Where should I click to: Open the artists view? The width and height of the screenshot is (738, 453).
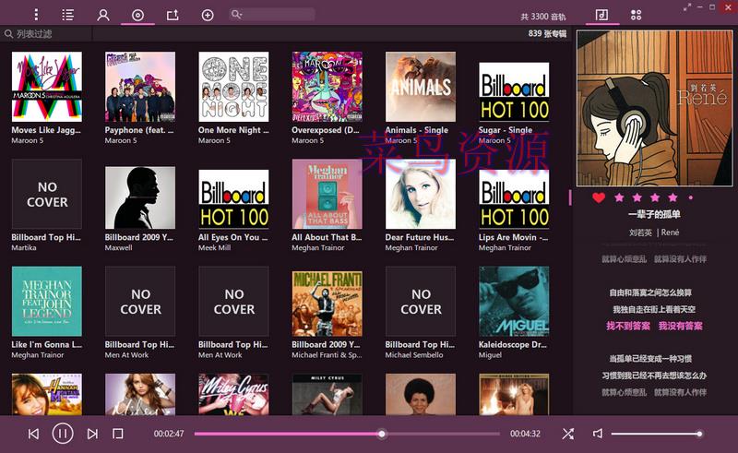click(103, 15)
